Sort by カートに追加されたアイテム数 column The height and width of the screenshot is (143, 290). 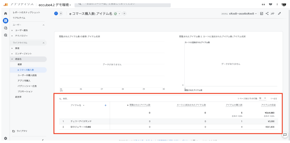[191, 105]
